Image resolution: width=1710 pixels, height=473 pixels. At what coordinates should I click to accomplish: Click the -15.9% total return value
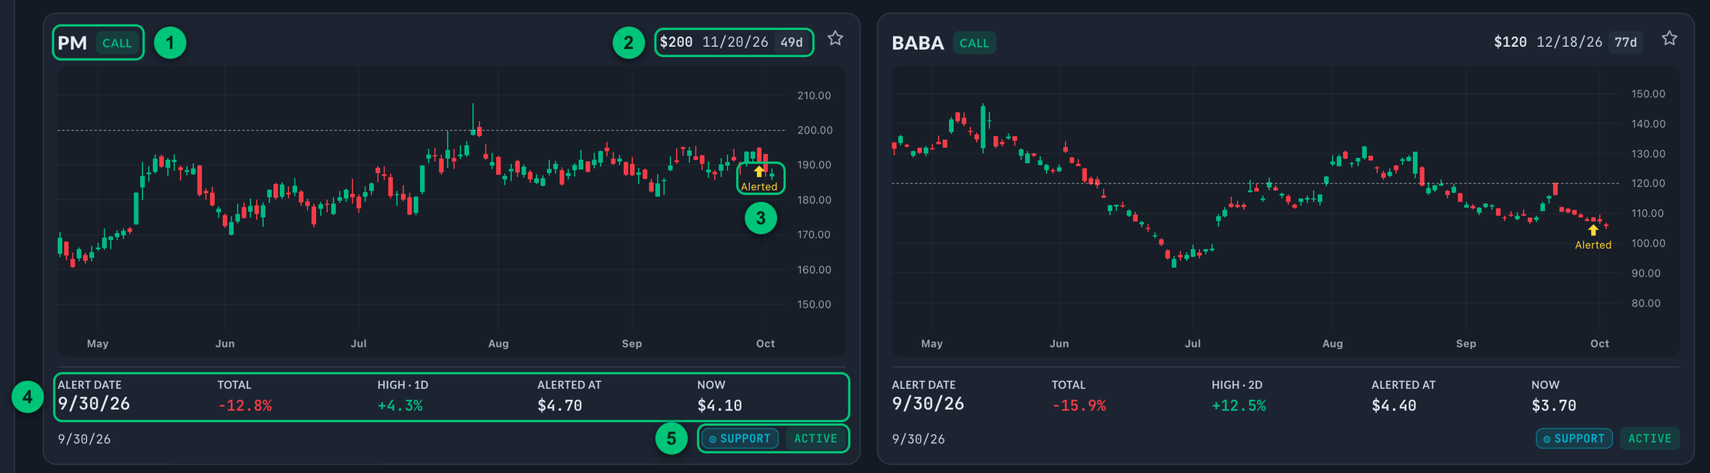(x=1078, y=405)
